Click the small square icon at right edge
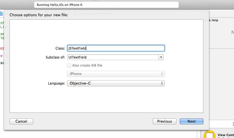Image resolution: width=234 pixels, height=138 pixels. 233,124
